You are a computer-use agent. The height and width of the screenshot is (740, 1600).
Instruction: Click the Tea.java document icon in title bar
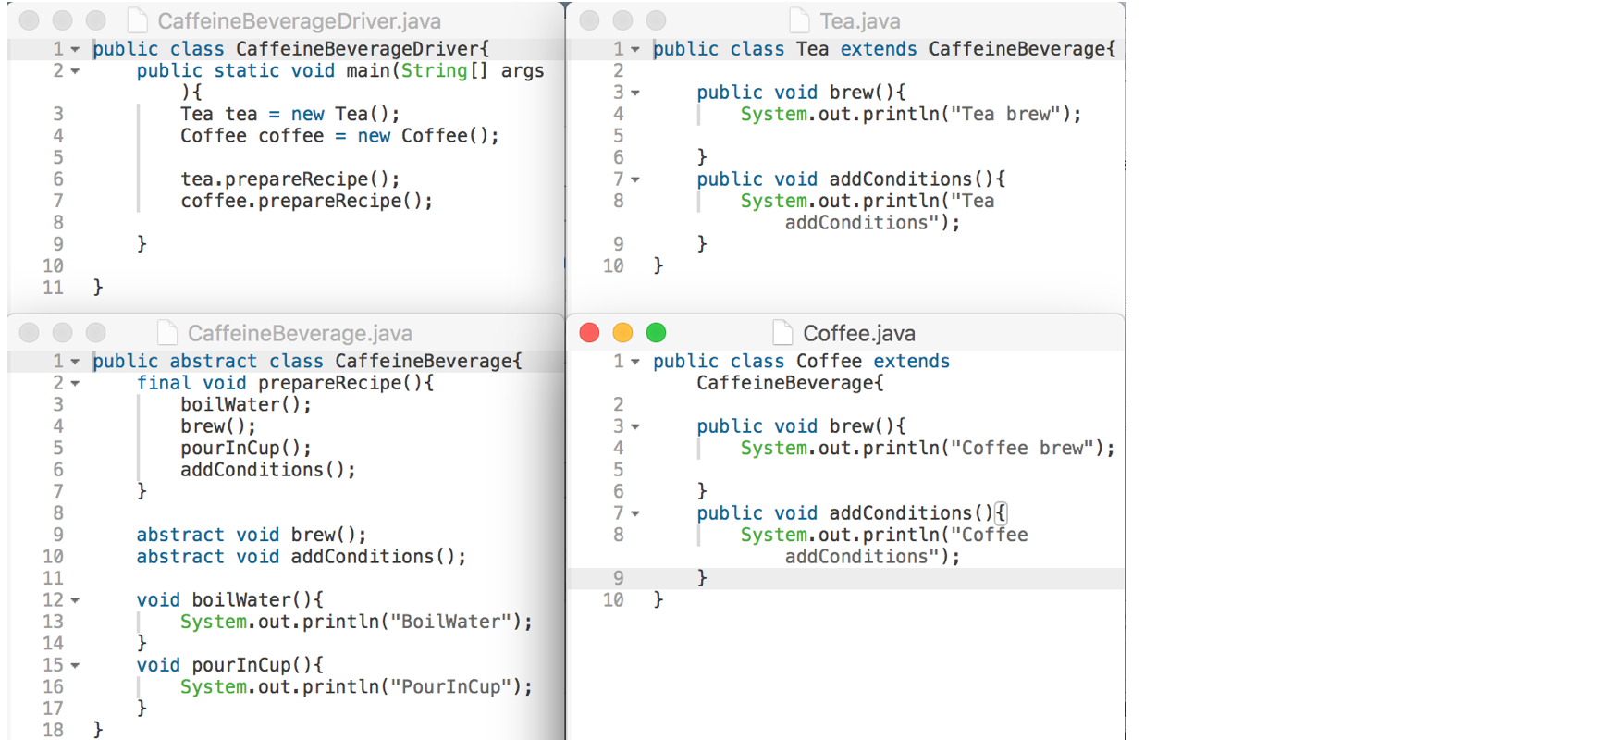pos(799,20)
